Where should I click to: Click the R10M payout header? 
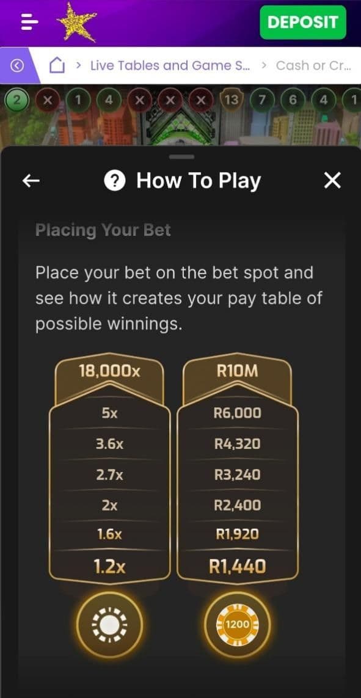tap(238, 369)
